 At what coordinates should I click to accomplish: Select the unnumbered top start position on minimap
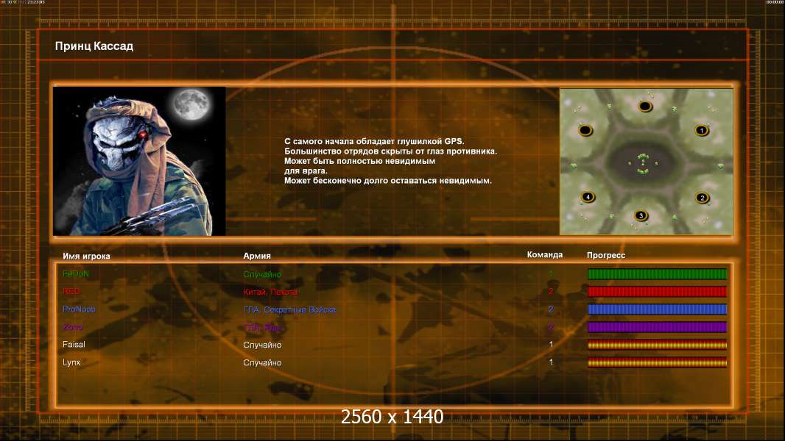[645, 106]
